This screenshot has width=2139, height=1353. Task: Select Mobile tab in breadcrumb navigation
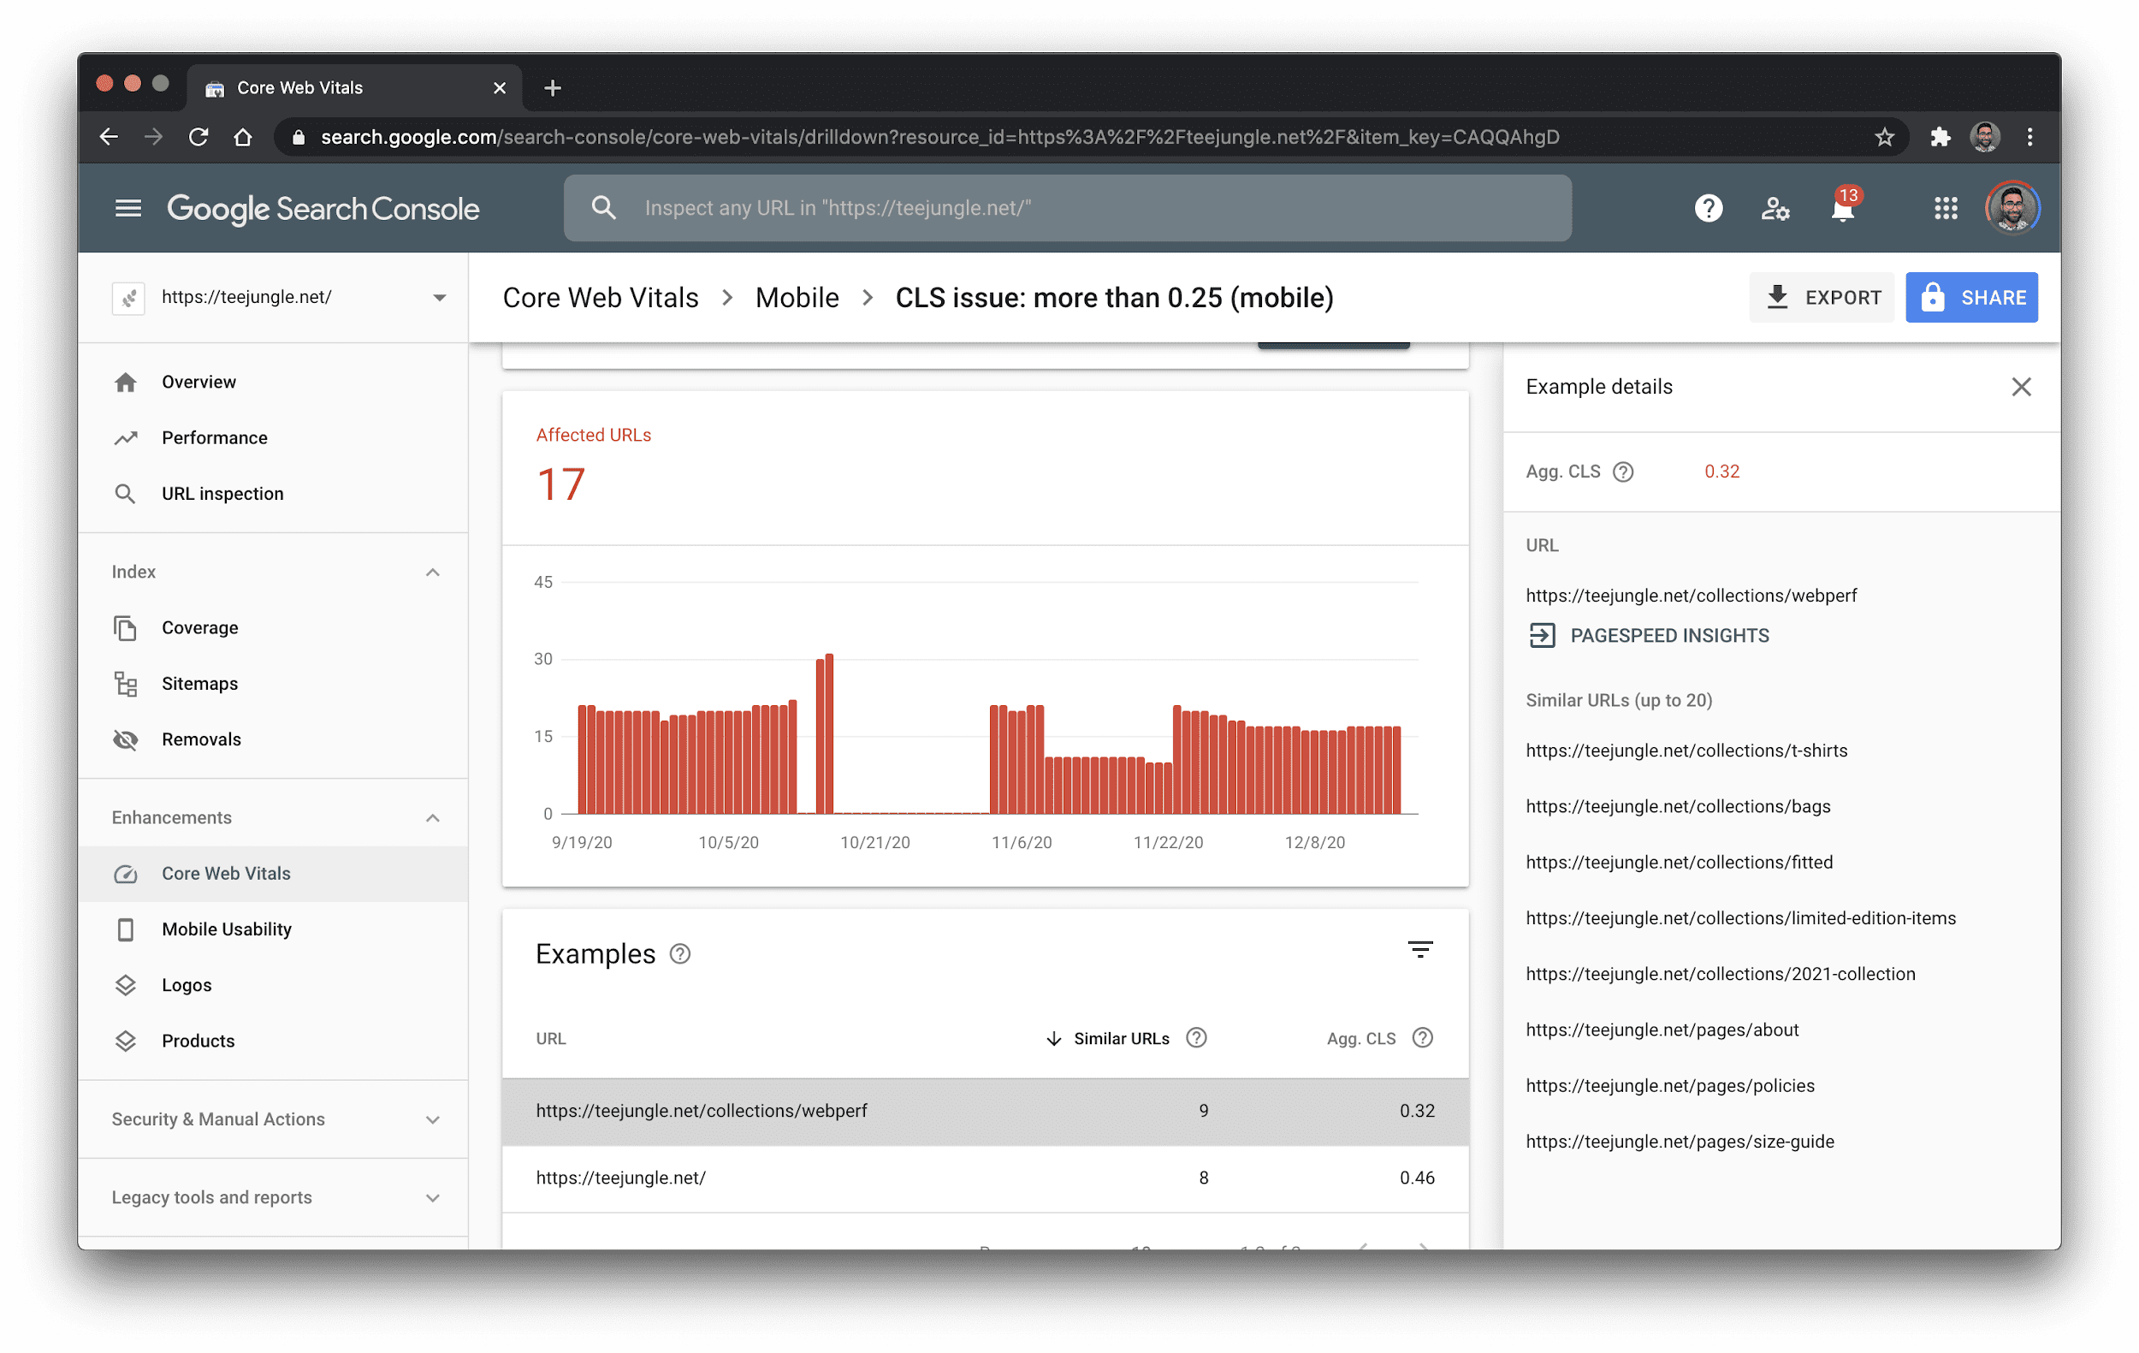796,298
